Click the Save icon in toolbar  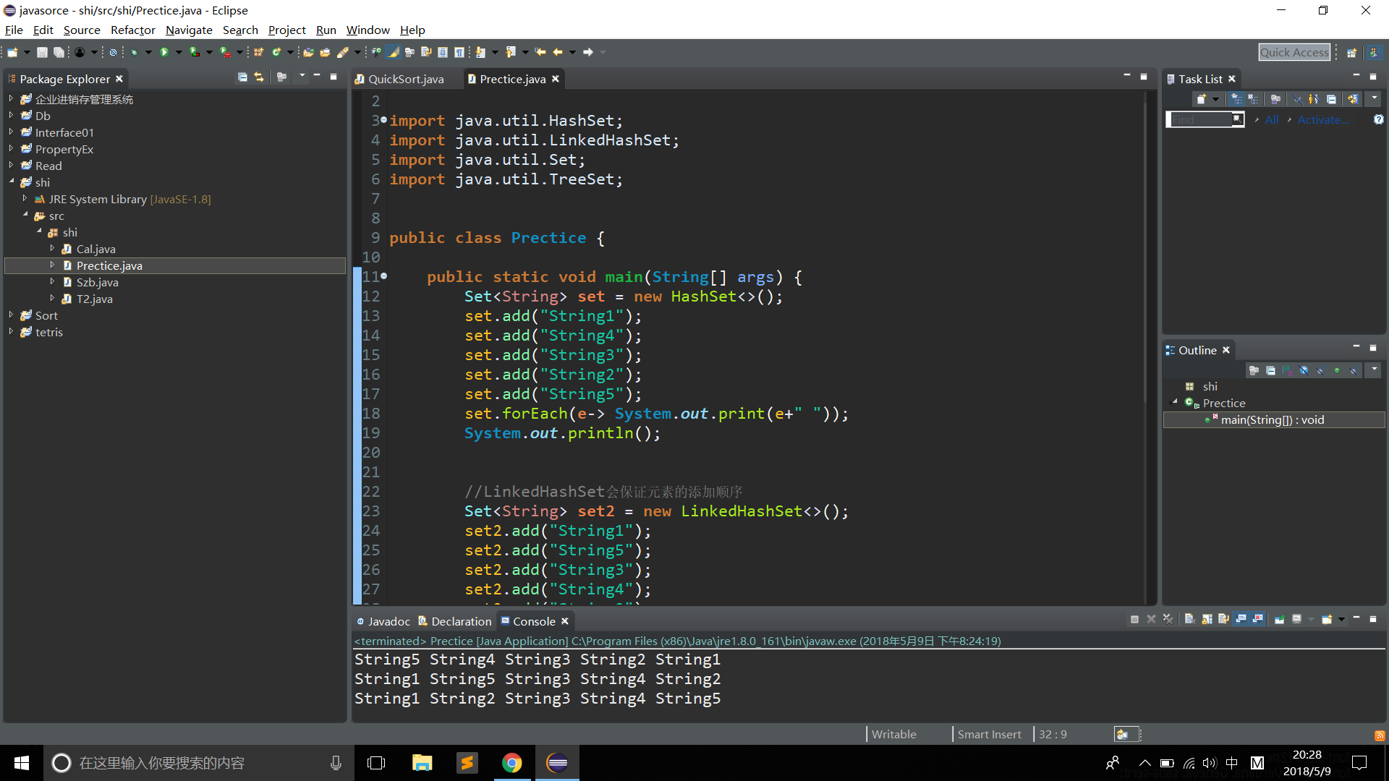tap(42, 52)
